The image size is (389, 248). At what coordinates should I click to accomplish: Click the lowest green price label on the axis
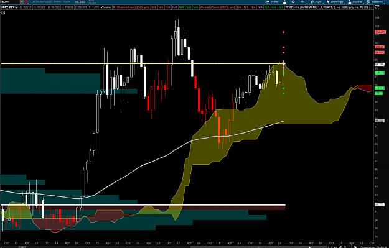point(379,93)
